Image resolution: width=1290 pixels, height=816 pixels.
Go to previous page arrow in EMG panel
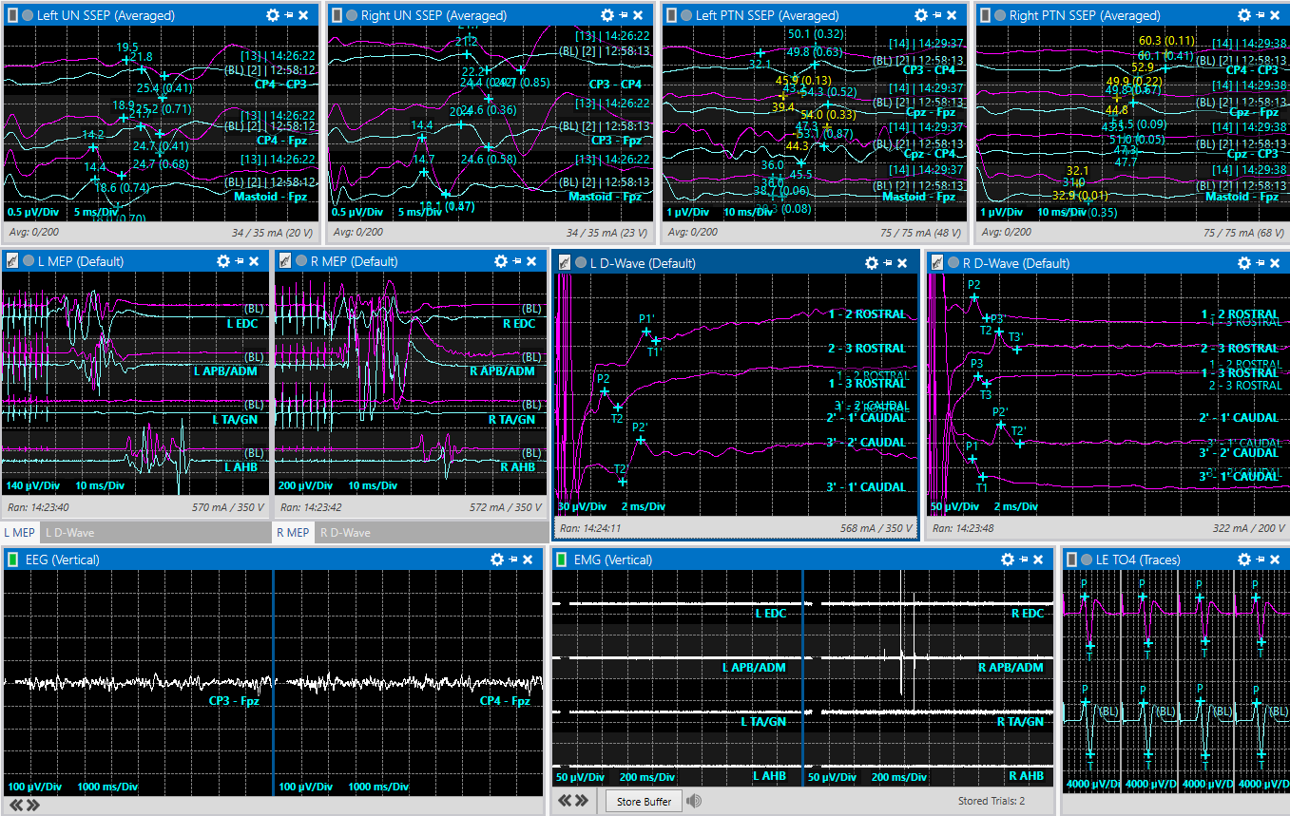[566, 801]
